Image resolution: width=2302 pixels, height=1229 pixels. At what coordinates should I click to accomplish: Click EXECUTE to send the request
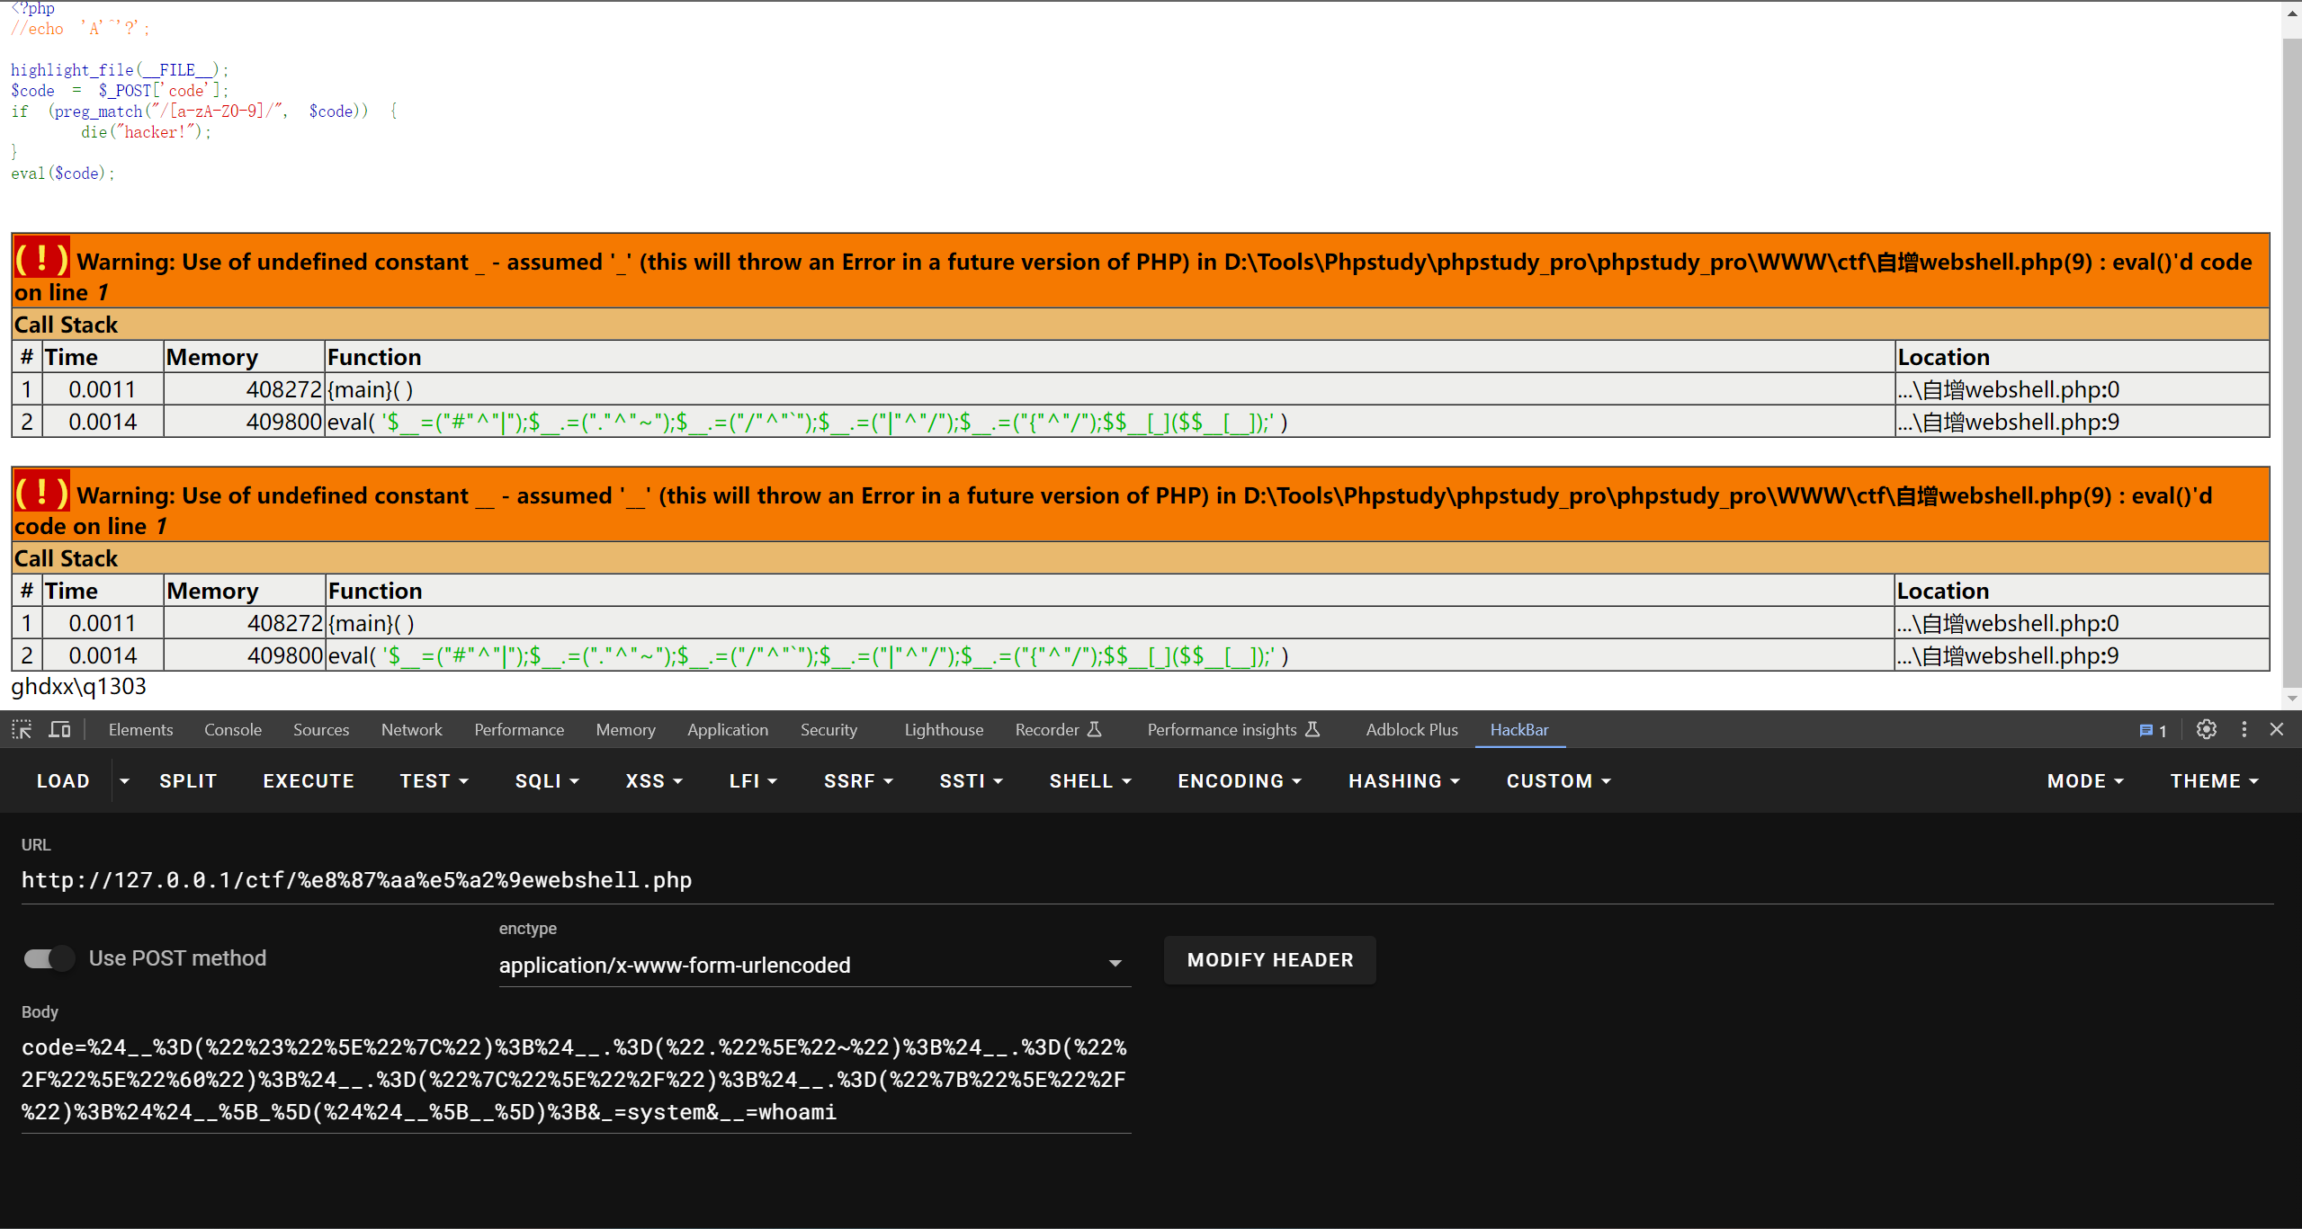pyautogui.click(x=309, y=780)
